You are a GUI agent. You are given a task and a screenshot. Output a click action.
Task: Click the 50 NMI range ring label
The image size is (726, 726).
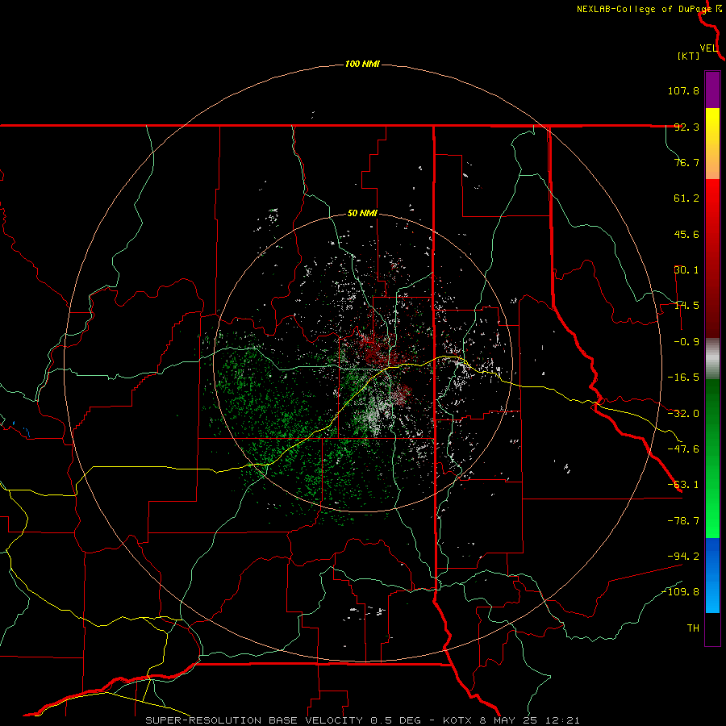[362, 214]
